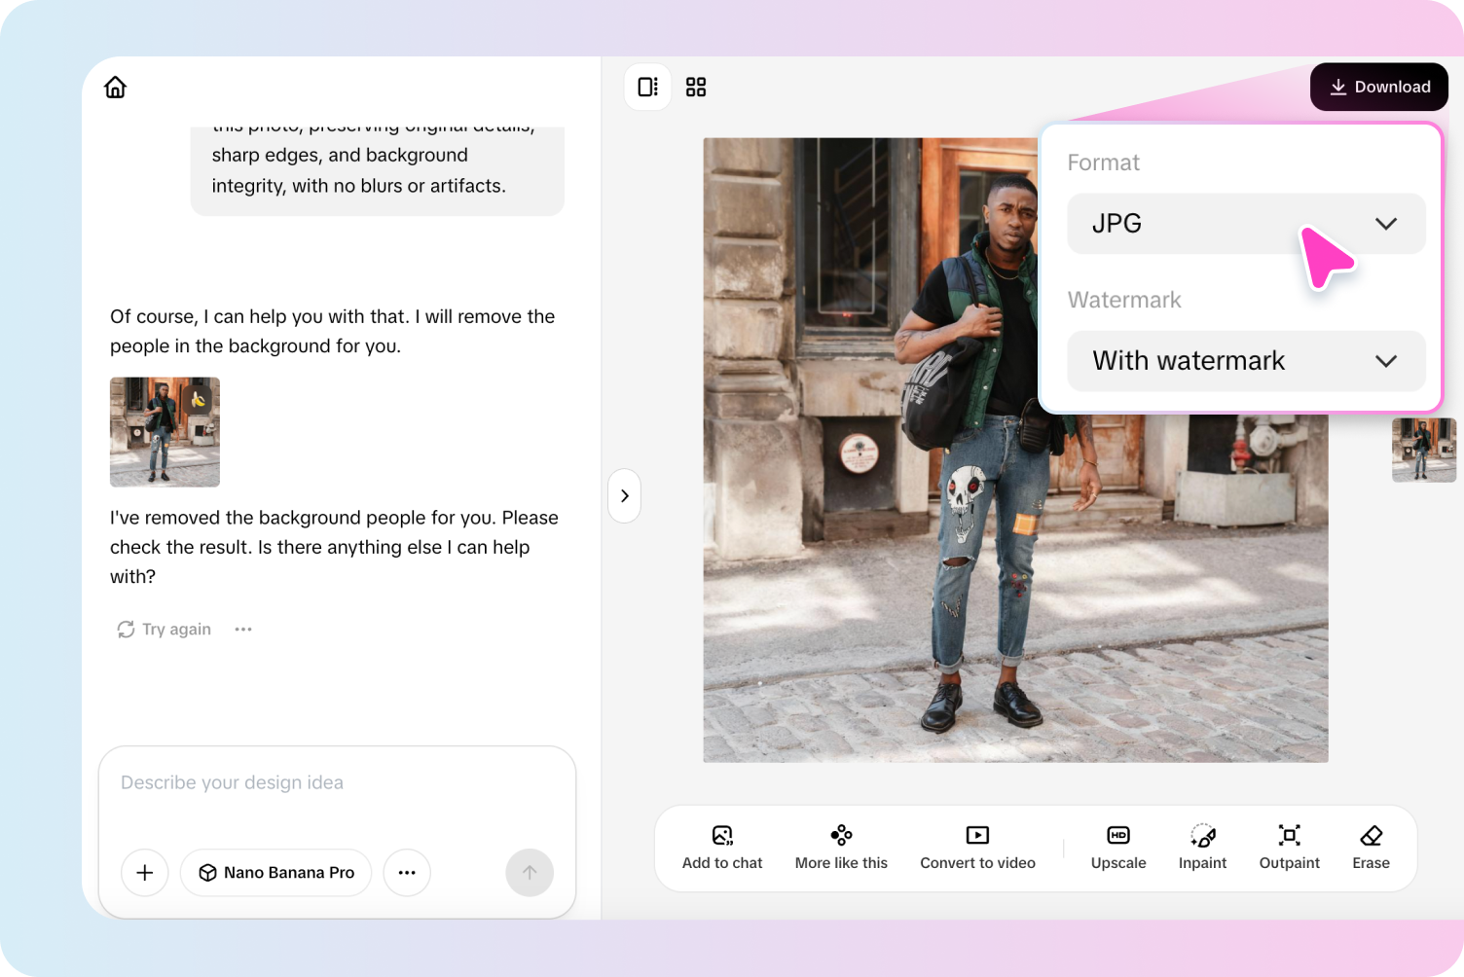The width and height of the screenshot is (1464, 977).
Task: Click the plus attachment button
Action: [x=144, y=873]
